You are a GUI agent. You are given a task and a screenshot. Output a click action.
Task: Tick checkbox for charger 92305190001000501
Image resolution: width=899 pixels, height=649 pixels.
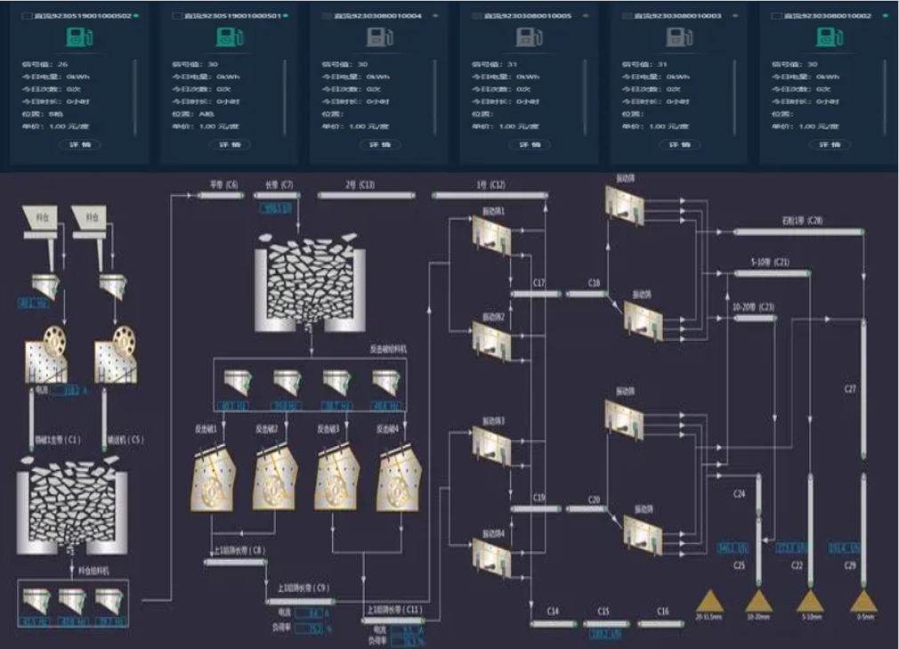(176, 16)
